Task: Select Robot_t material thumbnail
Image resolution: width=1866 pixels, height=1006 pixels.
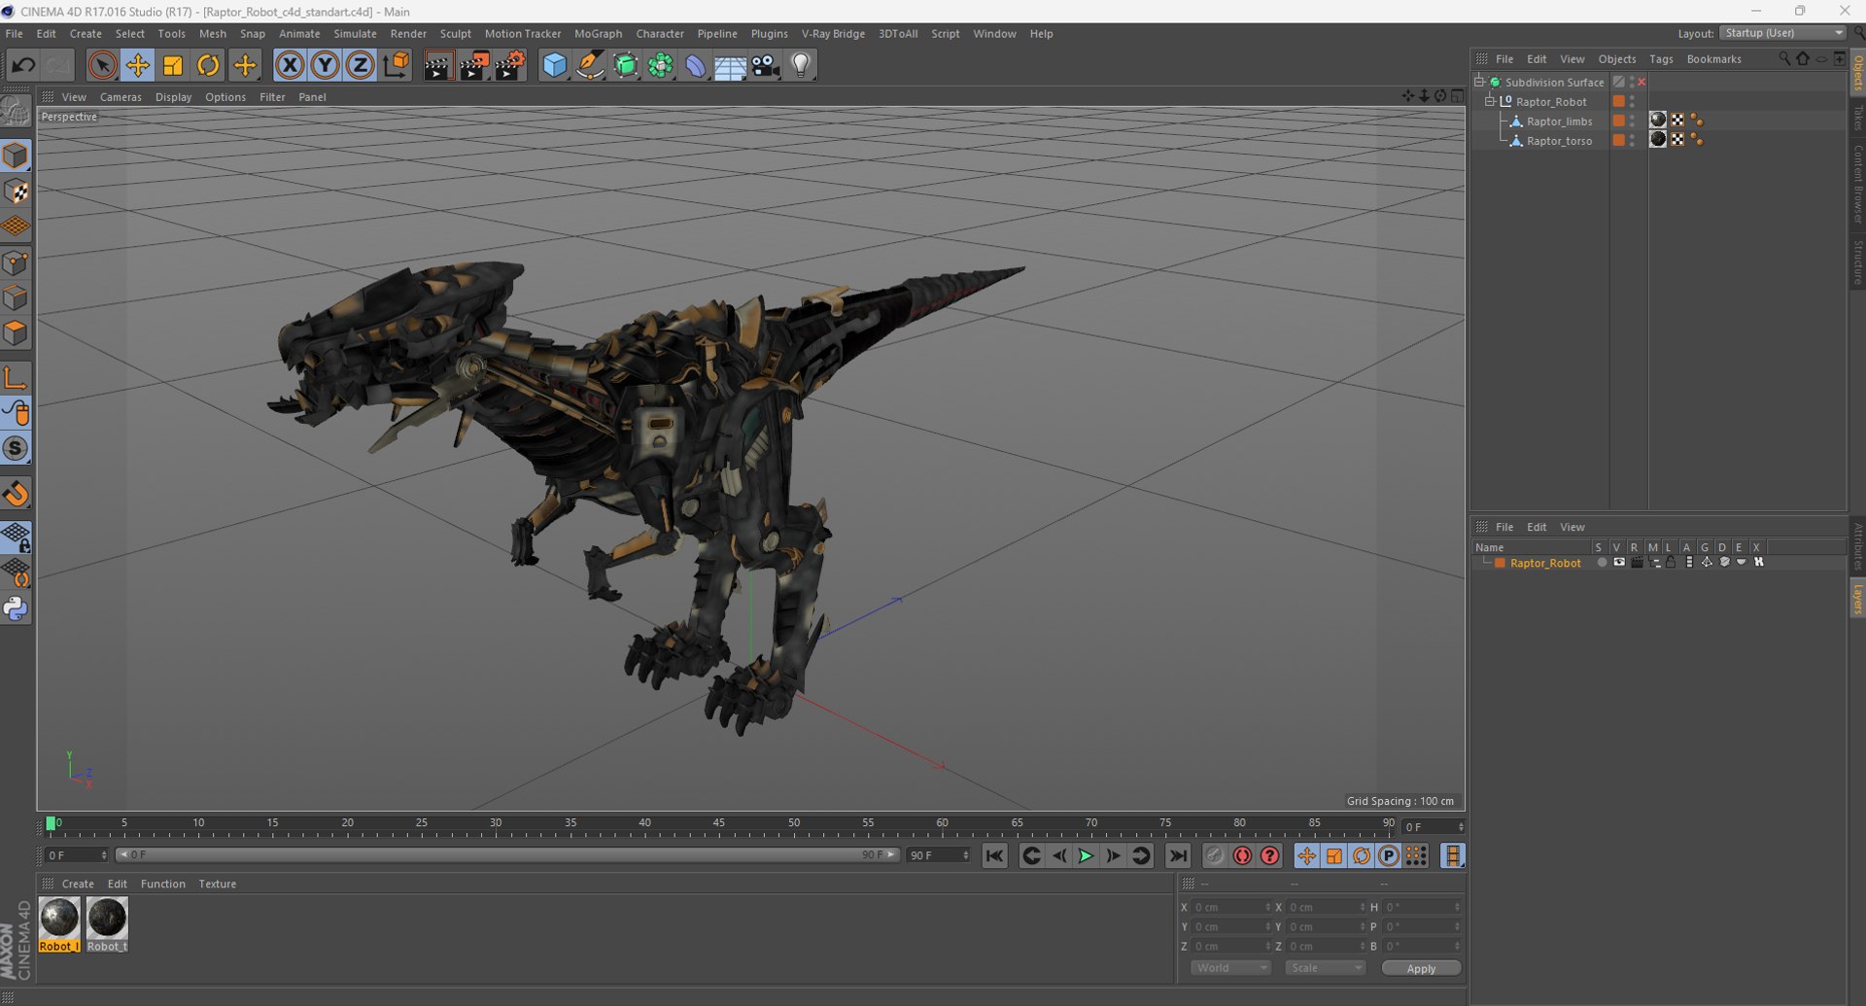Action: pos(107,924)
